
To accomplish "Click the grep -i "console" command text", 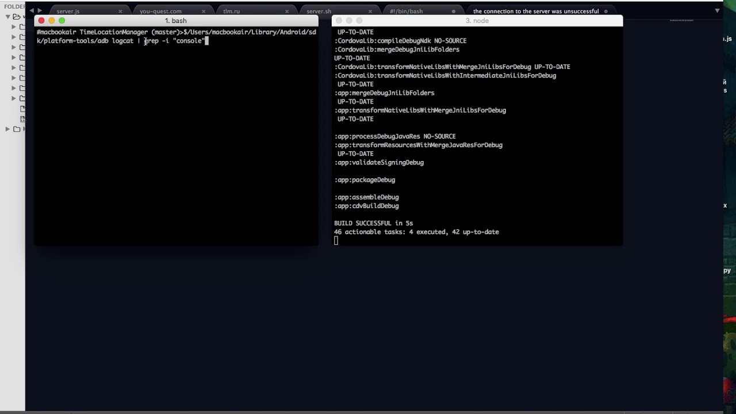I will pos(176,41).
